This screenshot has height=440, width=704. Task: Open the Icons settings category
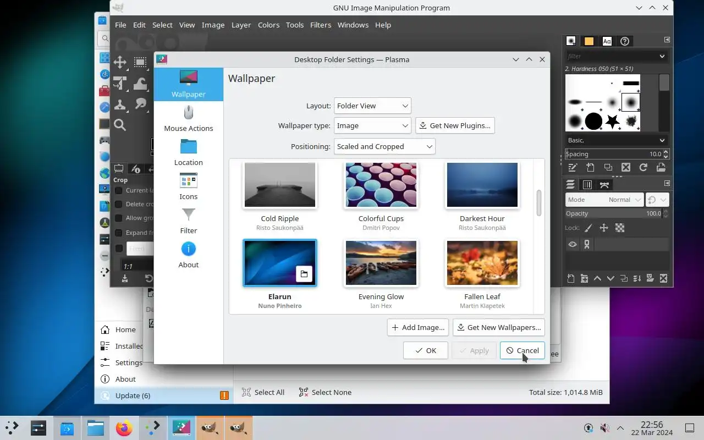189,186
